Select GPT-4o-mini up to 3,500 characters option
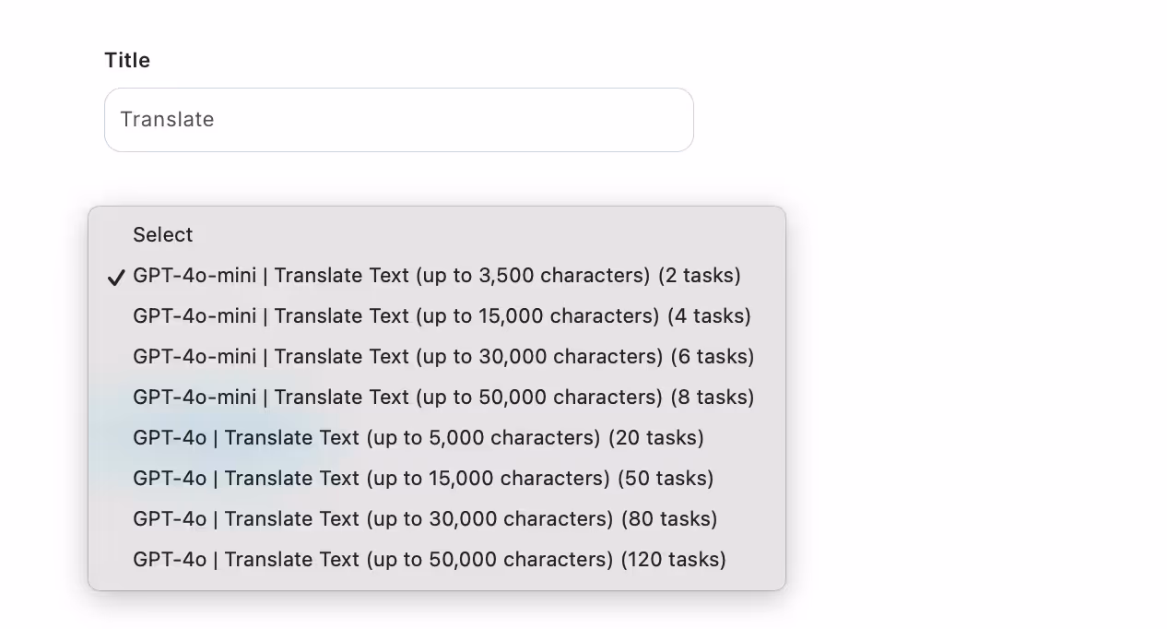The height and width of the screenshot is (629, 1167). pyautogui.click(x=437, y=276)
